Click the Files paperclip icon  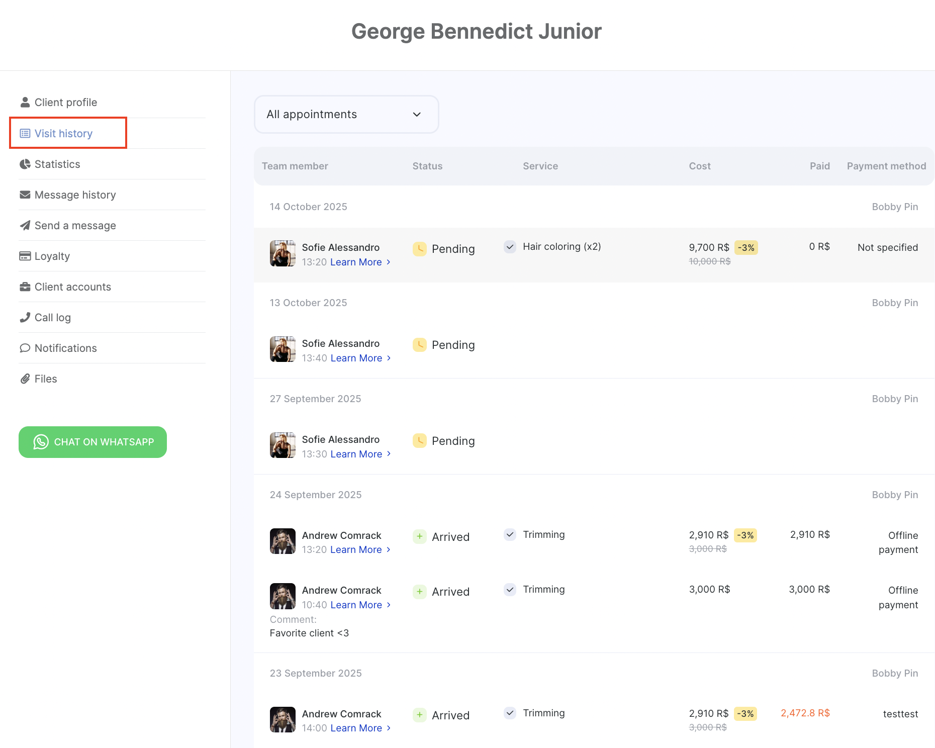tap(25, 379)
